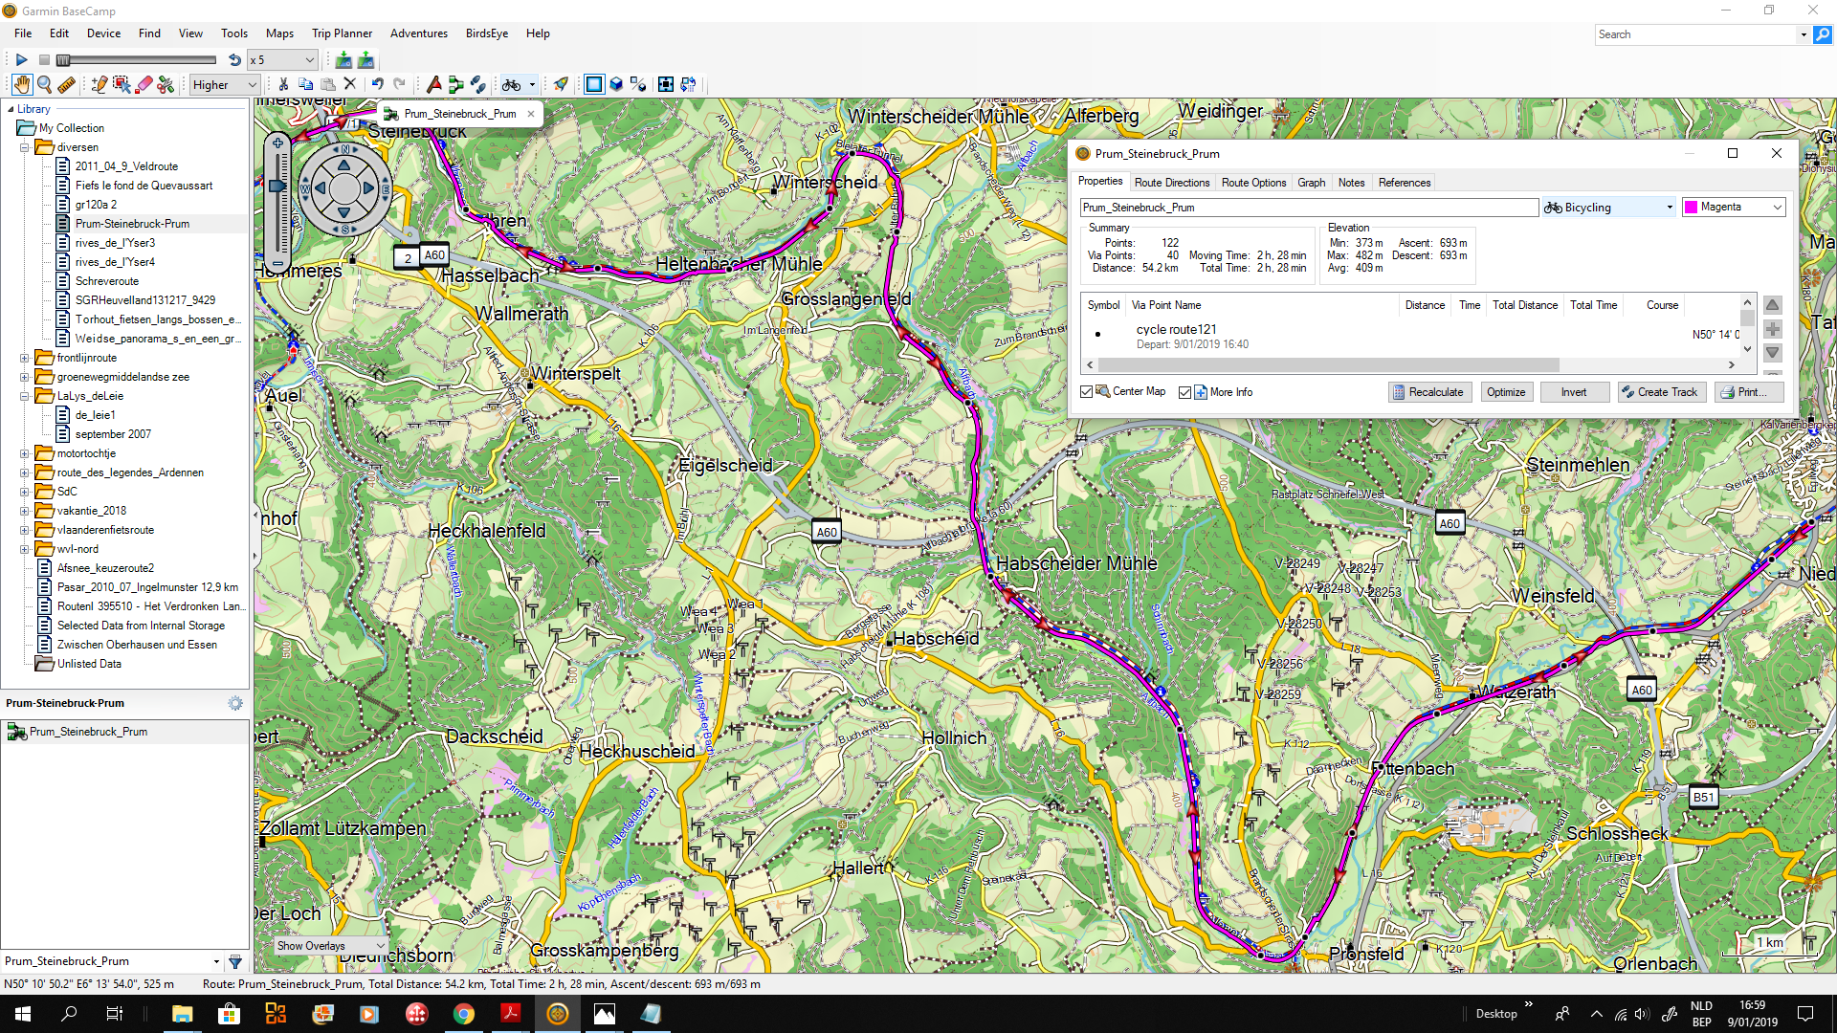Click the Print... button
This screenshot has height=1033, width=1837.
(x=1748, y=392)
